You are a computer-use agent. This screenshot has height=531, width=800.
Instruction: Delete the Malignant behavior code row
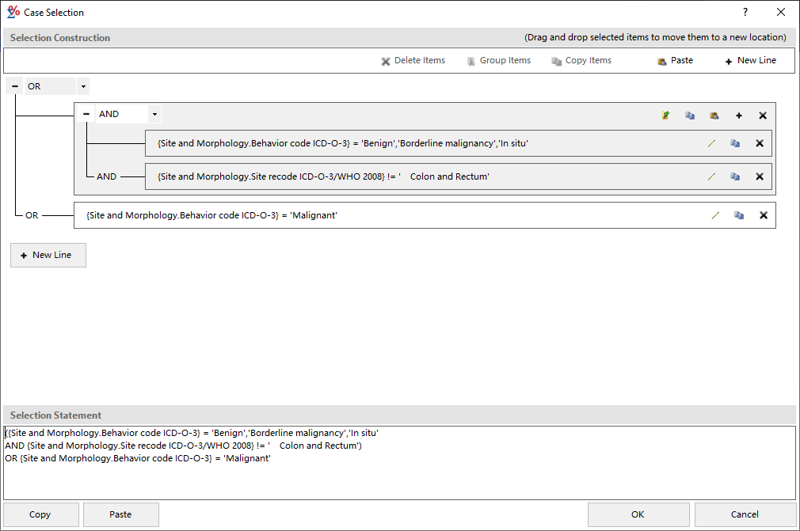[x=764, y=215]
